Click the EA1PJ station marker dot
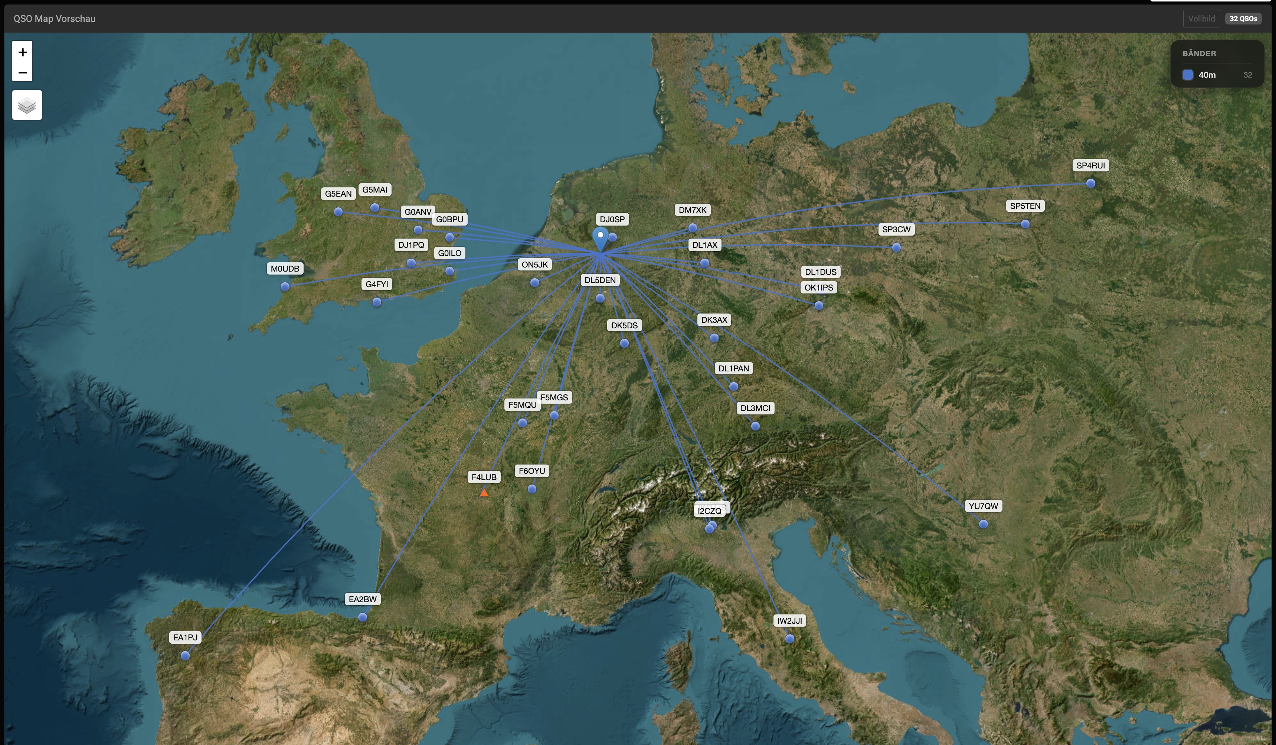Screen dimensions: 1276x745 click(185, 656)
